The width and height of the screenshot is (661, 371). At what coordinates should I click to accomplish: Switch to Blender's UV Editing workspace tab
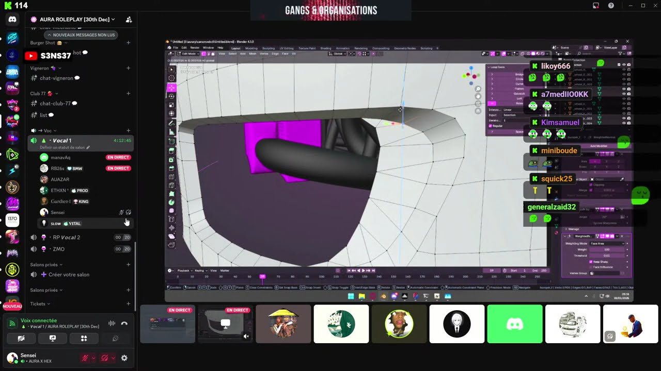click(287, 48)
